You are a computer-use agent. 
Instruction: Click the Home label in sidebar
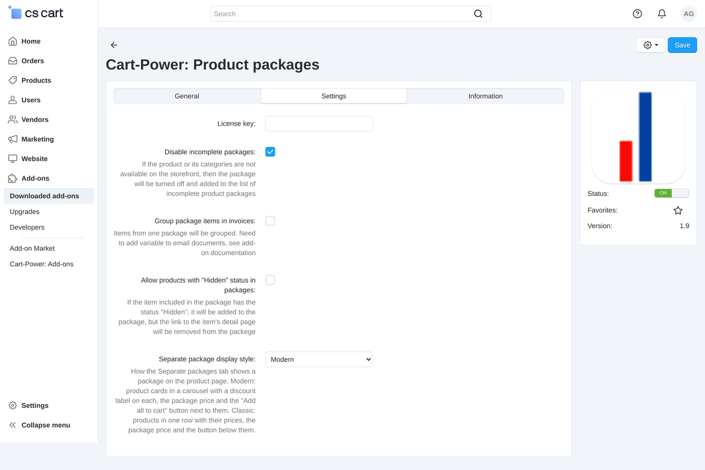click(31, 41)
